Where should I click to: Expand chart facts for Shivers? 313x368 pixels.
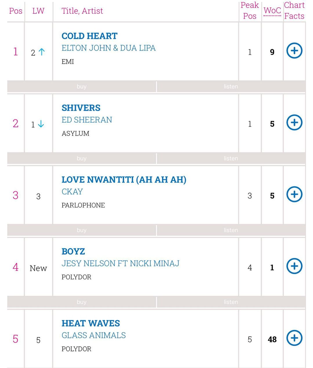294,123
